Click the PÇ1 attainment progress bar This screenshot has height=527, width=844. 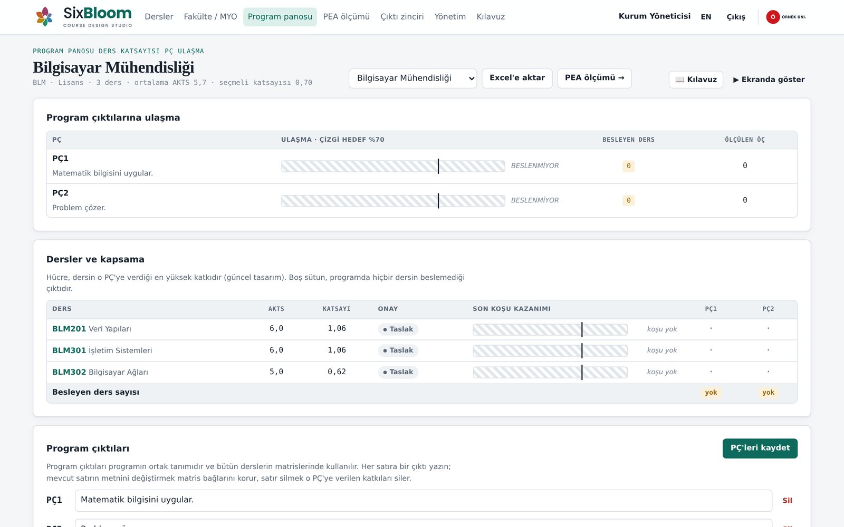[x=393, y=167]
